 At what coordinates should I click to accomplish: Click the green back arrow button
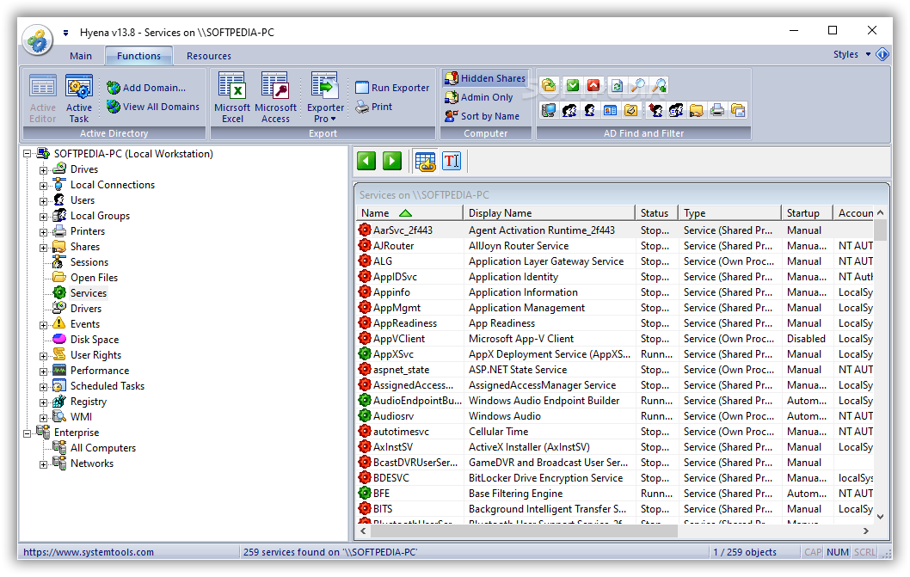point(366,161)
